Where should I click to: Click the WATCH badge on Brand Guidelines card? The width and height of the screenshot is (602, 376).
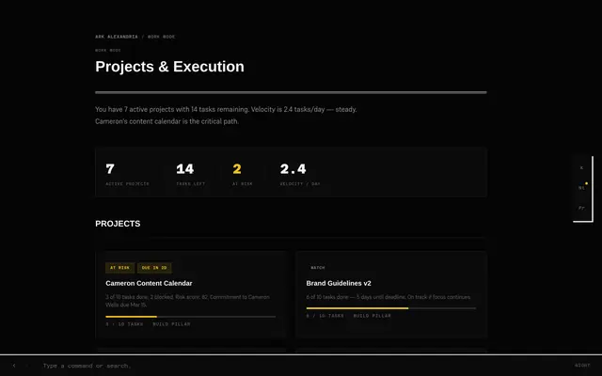coord(318,268)
